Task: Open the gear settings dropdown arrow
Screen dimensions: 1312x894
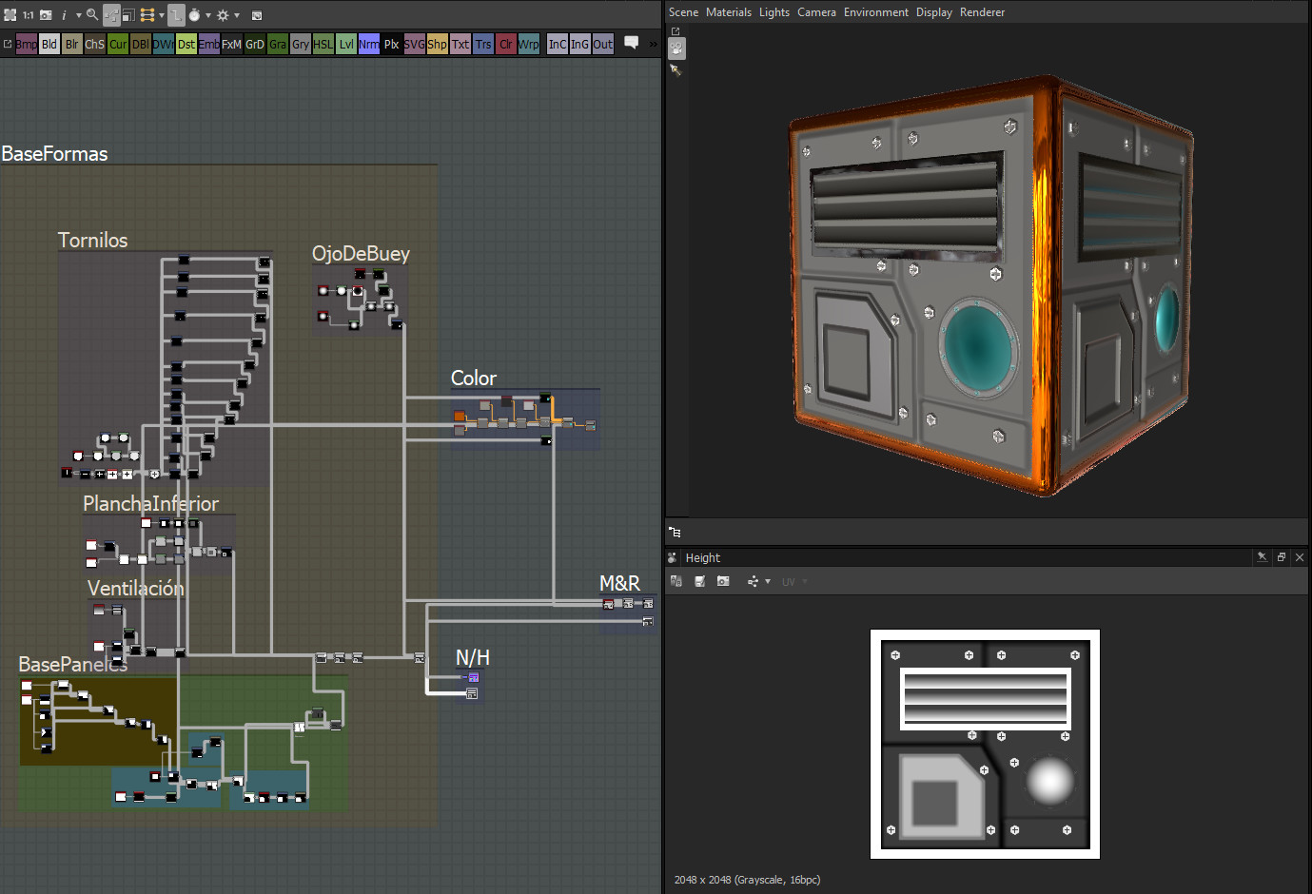Action: tap(237, 15)
